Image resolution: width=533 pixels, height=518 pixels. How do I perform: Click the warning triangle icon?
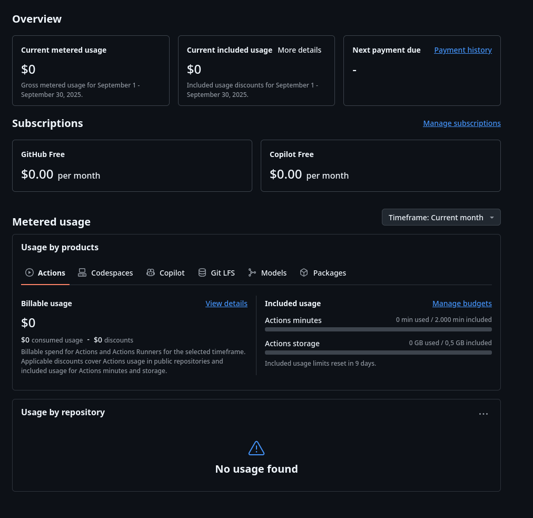pos(256,448)
